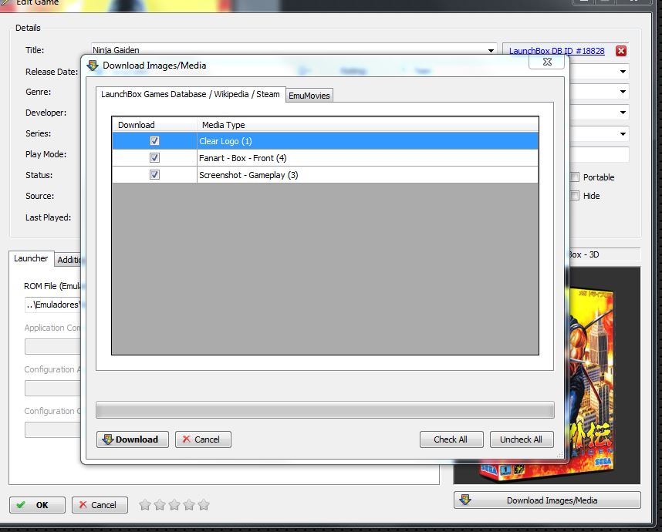Expand the Developer row dropdown arrow
Screen dimensions: 662x532
[x=623, y=113]
